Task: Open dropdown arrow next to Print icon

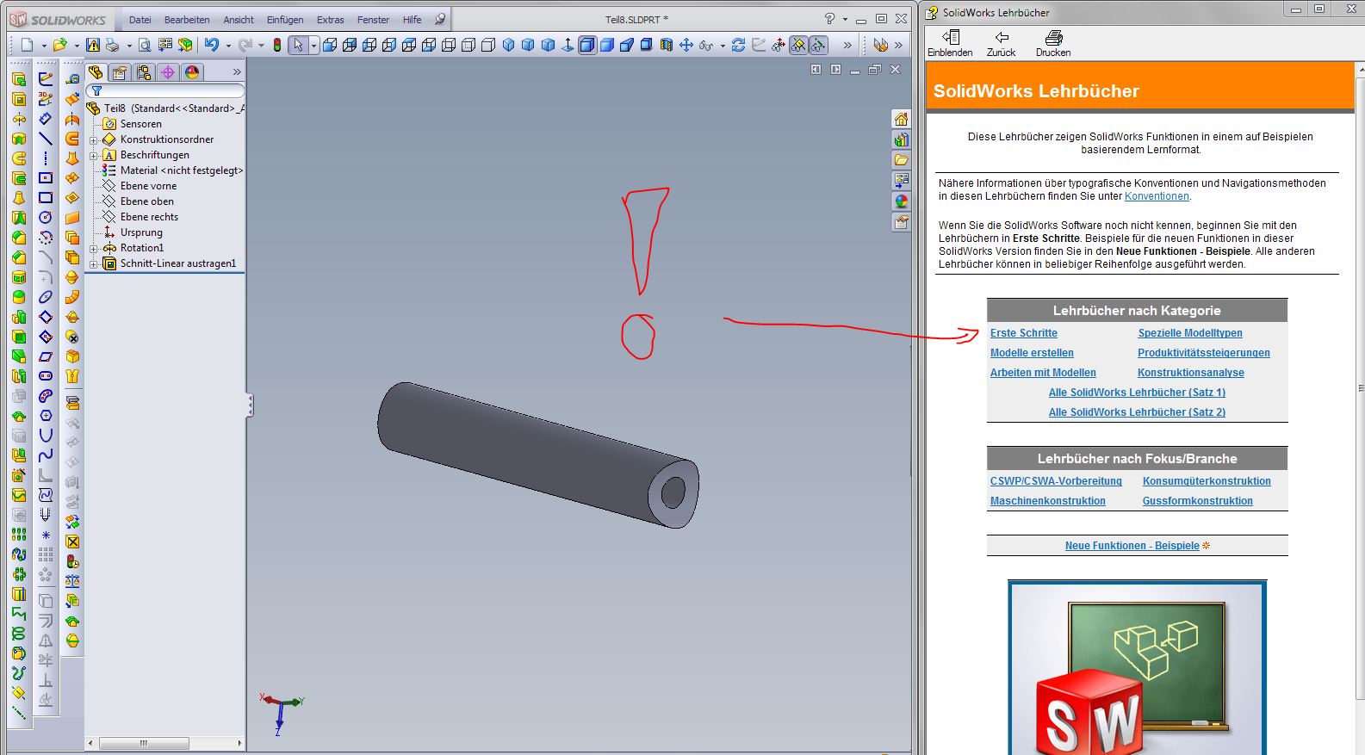Action: pyautogui.click(x=129, y=46)
